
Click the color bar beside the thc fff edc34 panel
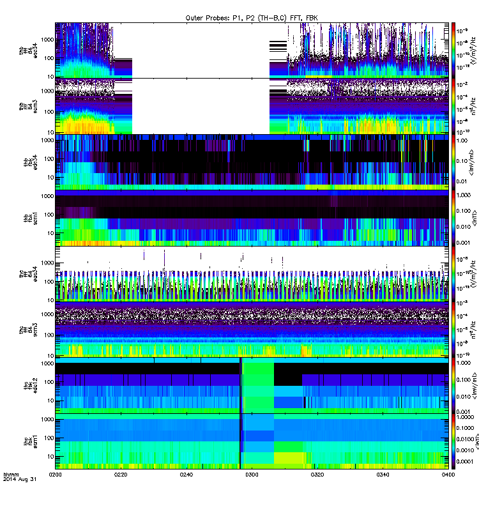pos(453,274)
